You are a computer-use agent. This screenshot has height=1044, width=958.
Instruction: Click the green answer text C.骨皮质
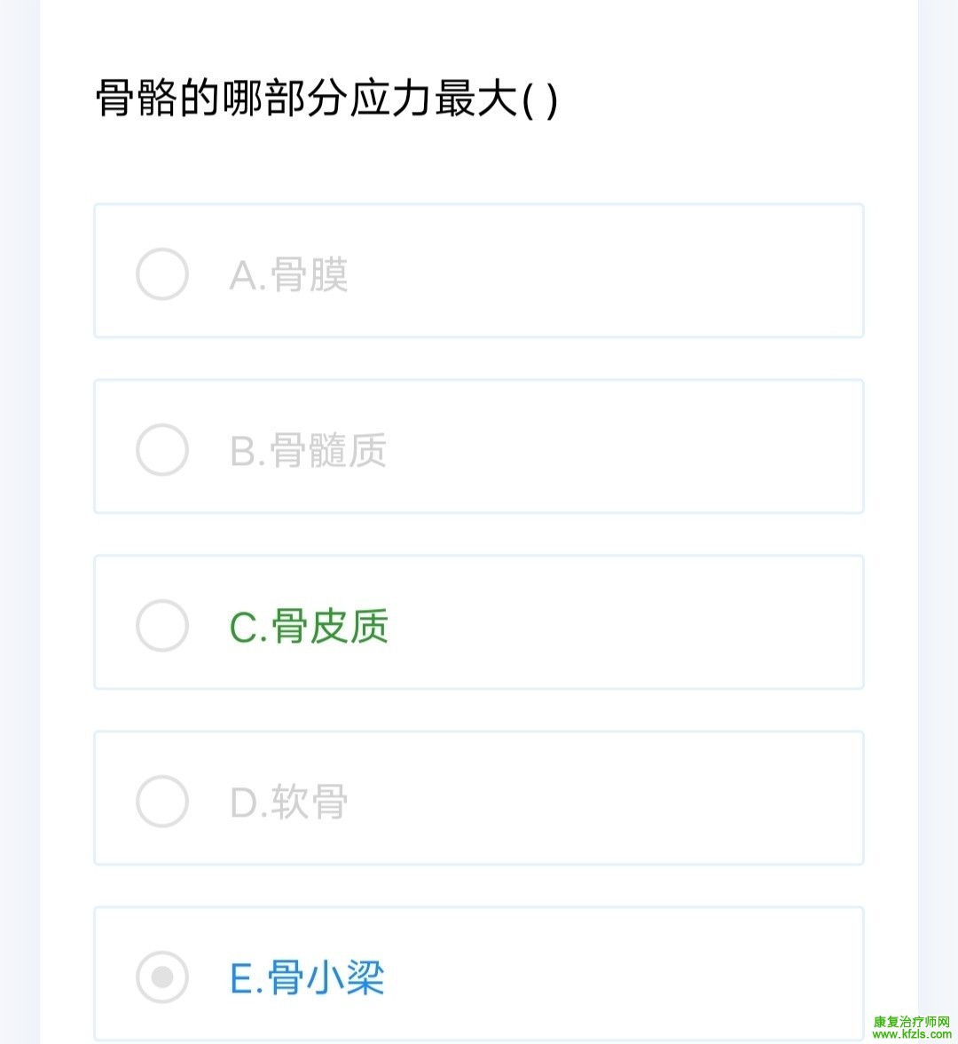coord(309,627)
